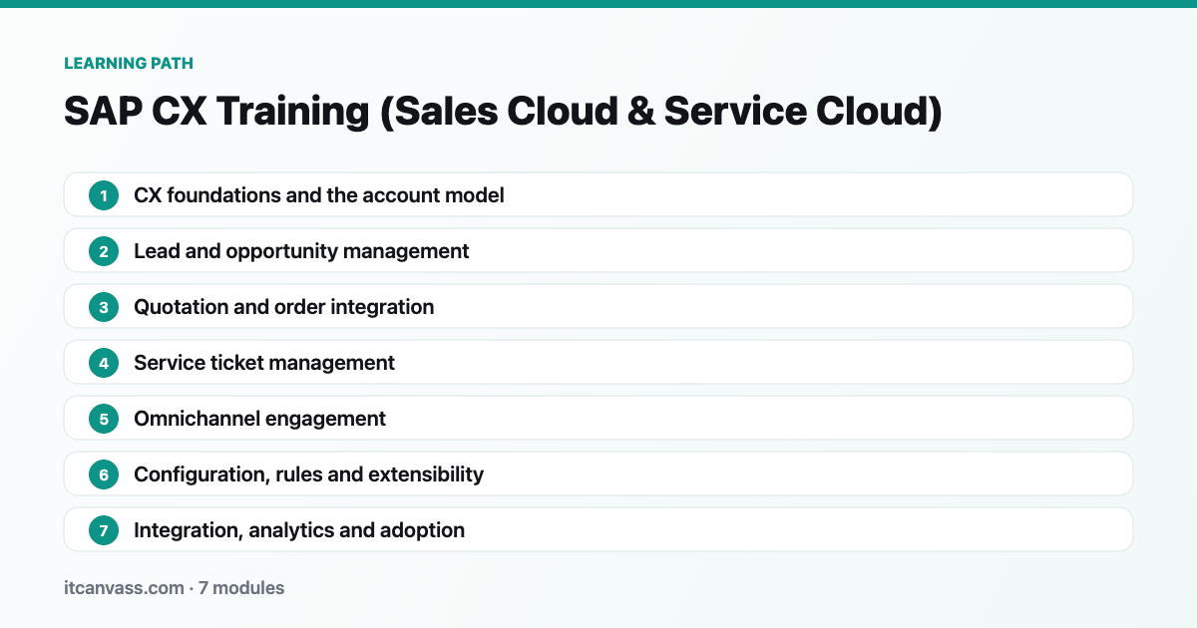Viewport: 1197px width, 628px height.
Task: Click the SAP CX Training heading
Action: coord(503,111)
